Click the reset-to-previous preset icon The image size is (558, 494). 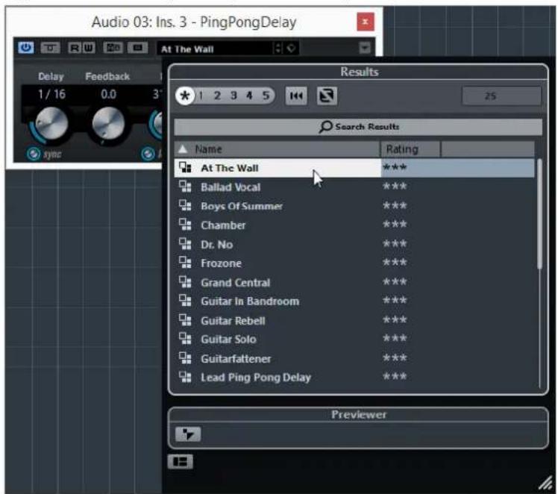pyautogui.click(x=296, y=96)
